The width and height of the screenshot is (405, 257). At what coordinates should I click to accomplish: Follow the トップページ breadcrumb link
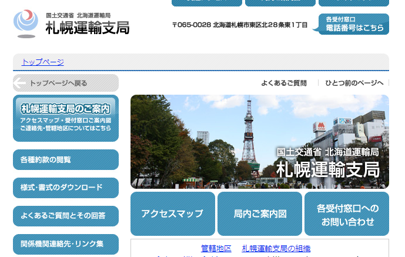click(x=43, y=62)
